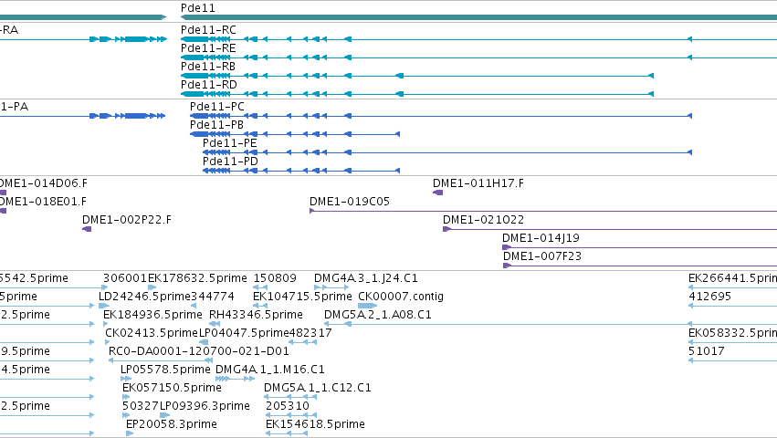Select the DME1-007F23 feature label

(542, 256)
